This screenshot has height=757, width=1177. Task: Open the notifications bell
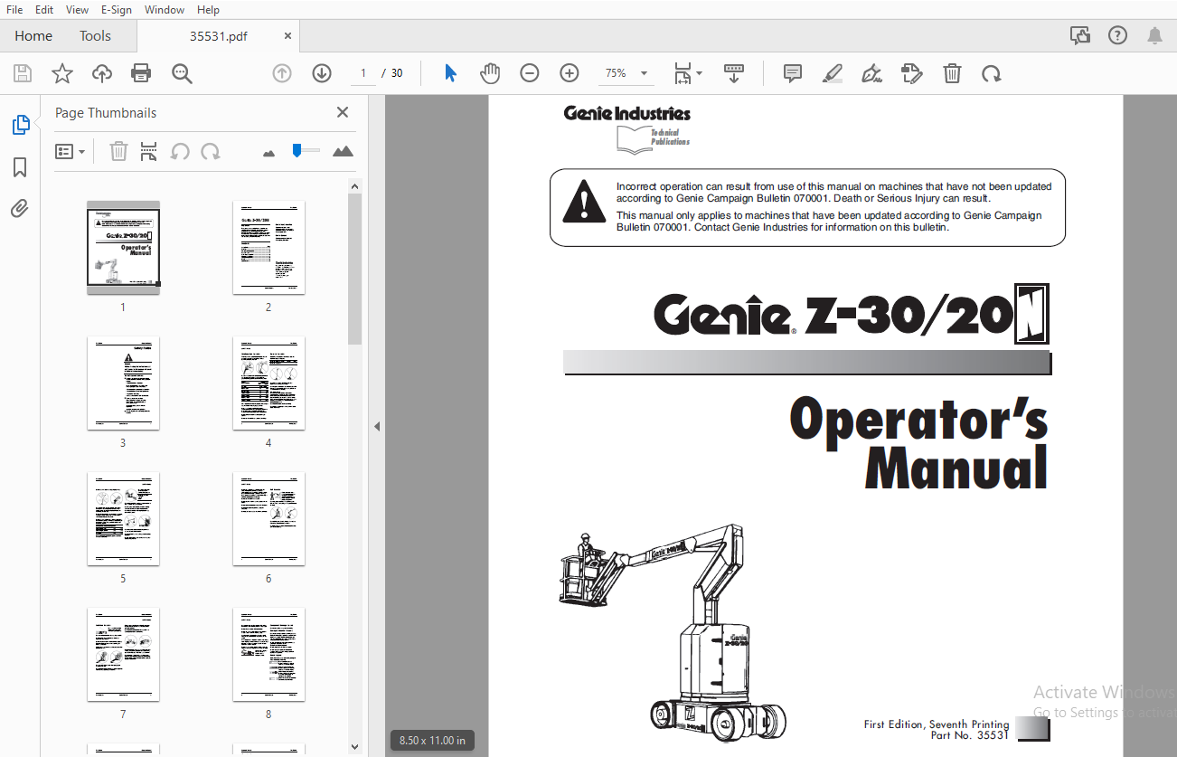point(1154,36)
